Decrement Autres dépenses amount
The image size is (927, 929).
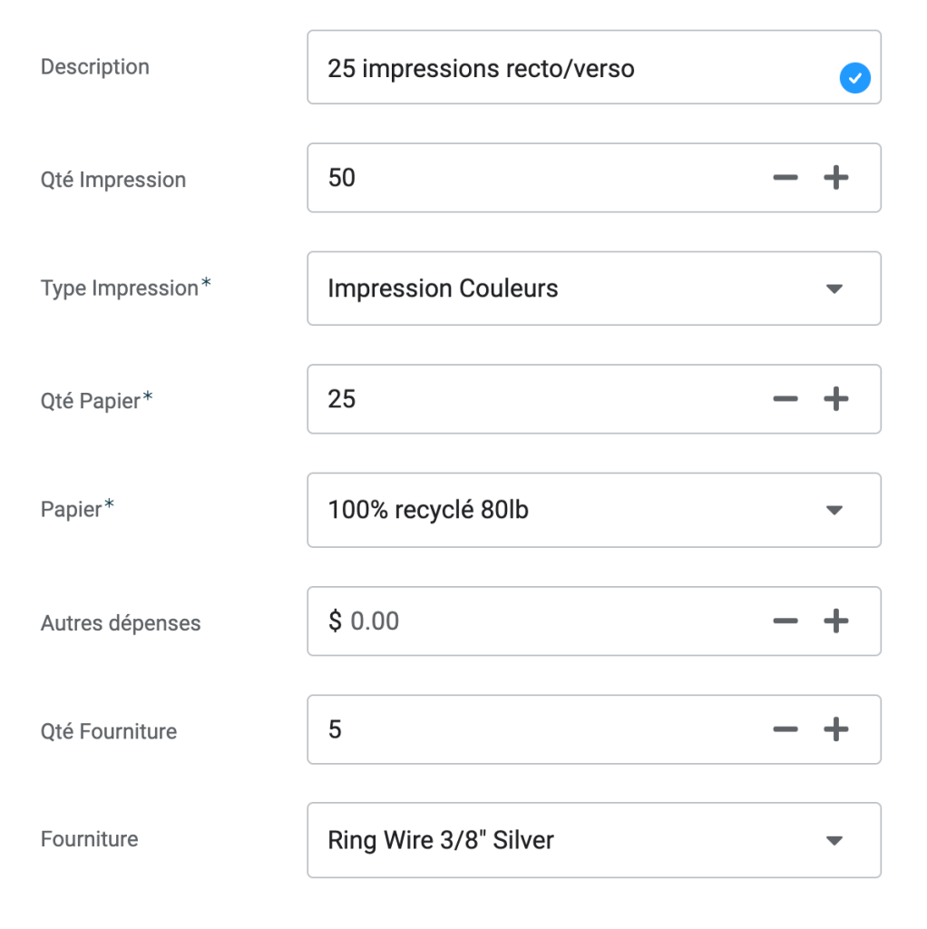click(786, 621)
